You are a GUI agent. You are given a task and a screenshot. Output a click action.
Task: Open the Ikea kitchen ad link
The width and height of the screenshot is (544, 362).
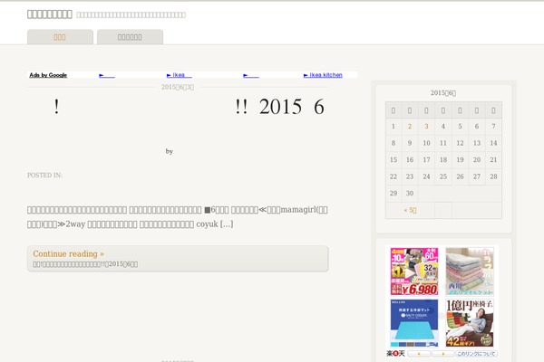[323, 75]
